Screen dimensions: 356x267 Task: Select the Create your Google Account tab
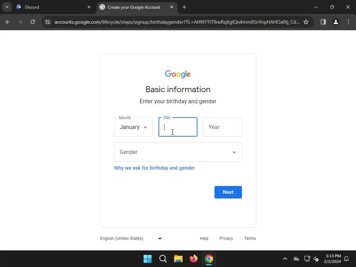(137, 7)
